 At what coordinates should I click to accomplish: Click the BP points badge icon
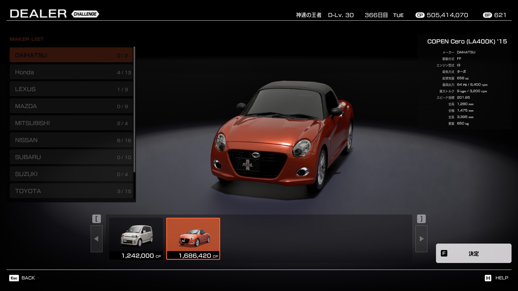tap(487, 15)
